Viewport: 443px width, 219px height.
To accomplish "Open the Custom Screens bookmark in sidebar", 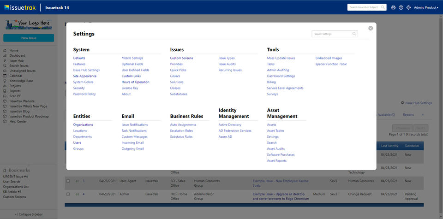I will (14, 197).
